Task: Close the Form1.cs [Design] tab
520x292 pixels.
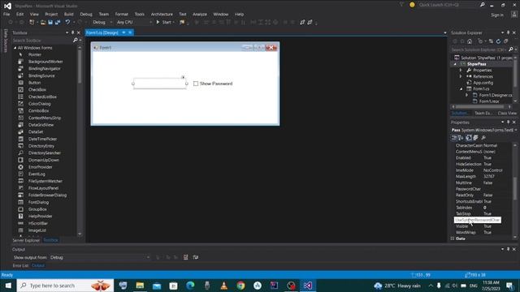Action: tap(130, 32)
